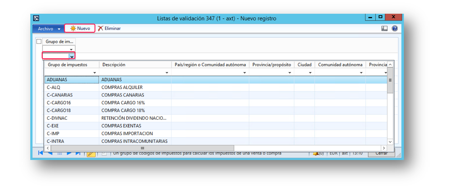Viewport: 472px width, 189px height.
Task: Select the C-INTRA tax group
Action: point(72,141)
